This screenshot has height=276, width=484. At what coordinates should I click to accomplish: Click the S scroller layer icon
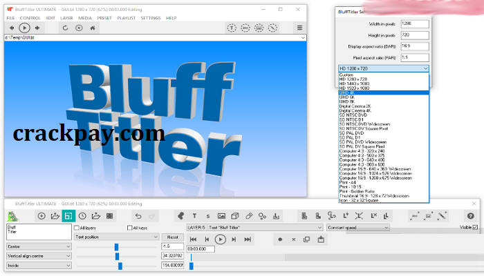[x=208, y=216]
